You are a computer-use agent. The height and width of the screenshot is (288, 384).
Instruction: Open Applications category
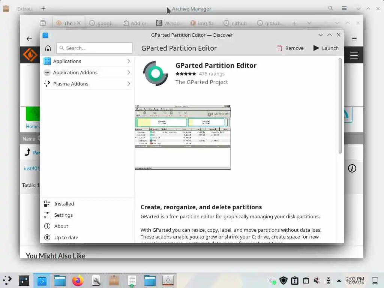click(x=87, y=61)
